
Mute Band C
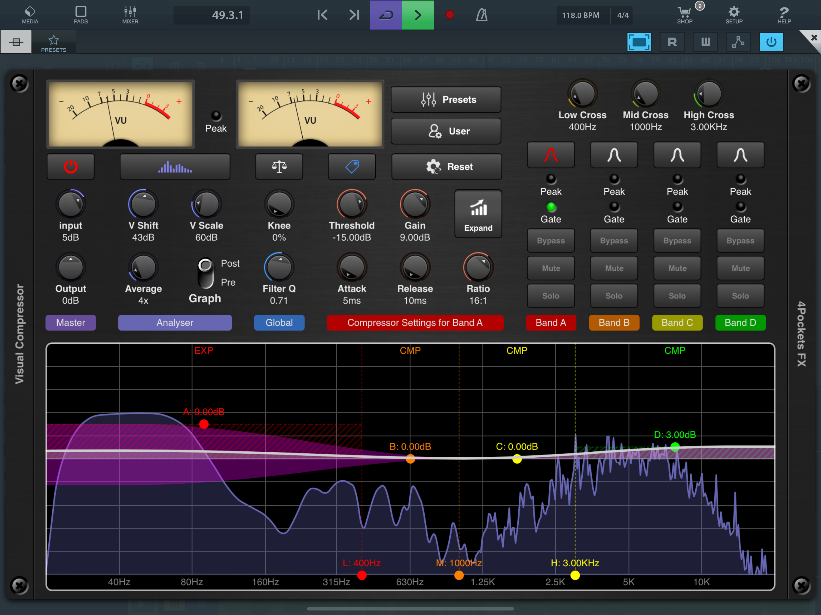point(677,268)
